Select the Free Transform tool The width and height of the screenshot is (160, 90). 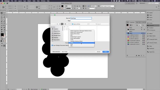[4, 25]
